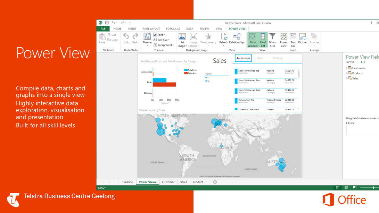Show ACTIVE fields in Power View Fields
Viewport: 379px width, 213px height.
350,62
